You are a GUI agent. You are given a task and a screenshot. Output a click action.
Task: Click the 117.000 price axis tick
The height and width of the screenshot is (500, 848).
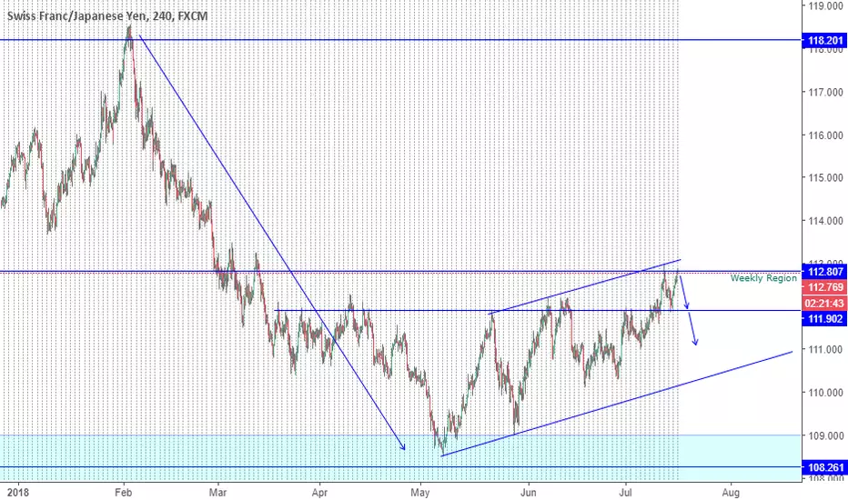pyautogui.click(x=826, y=93)
